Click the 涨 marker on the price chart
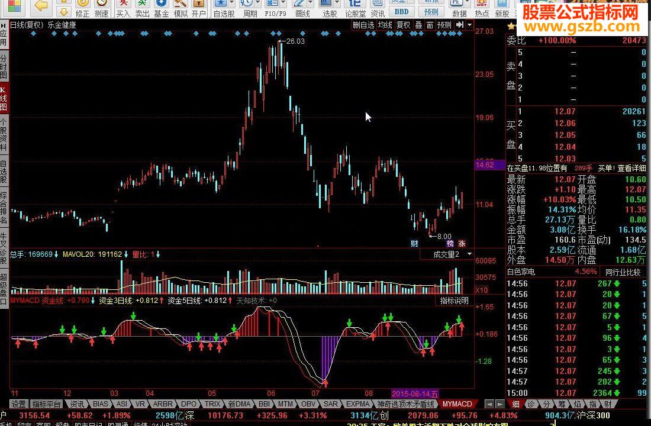This screenshot has height=426, width=651. pyautogui.click(x=462, y=243)
